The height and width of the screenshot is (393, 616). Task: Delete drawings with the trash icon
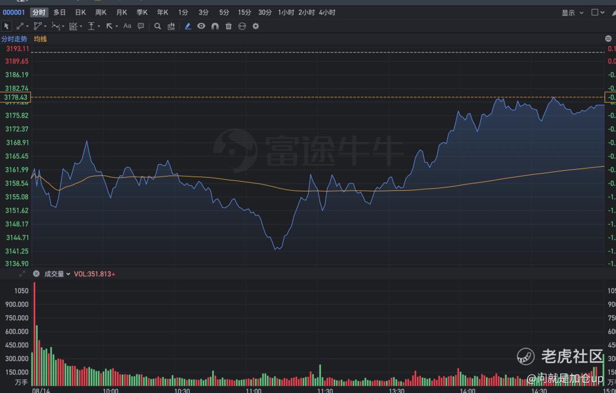[x=229, y=26]
